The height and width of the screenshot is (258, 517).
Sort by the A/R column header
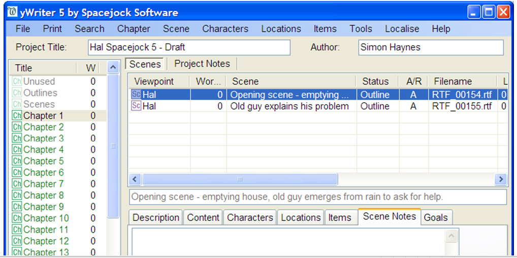pos(413,81)
